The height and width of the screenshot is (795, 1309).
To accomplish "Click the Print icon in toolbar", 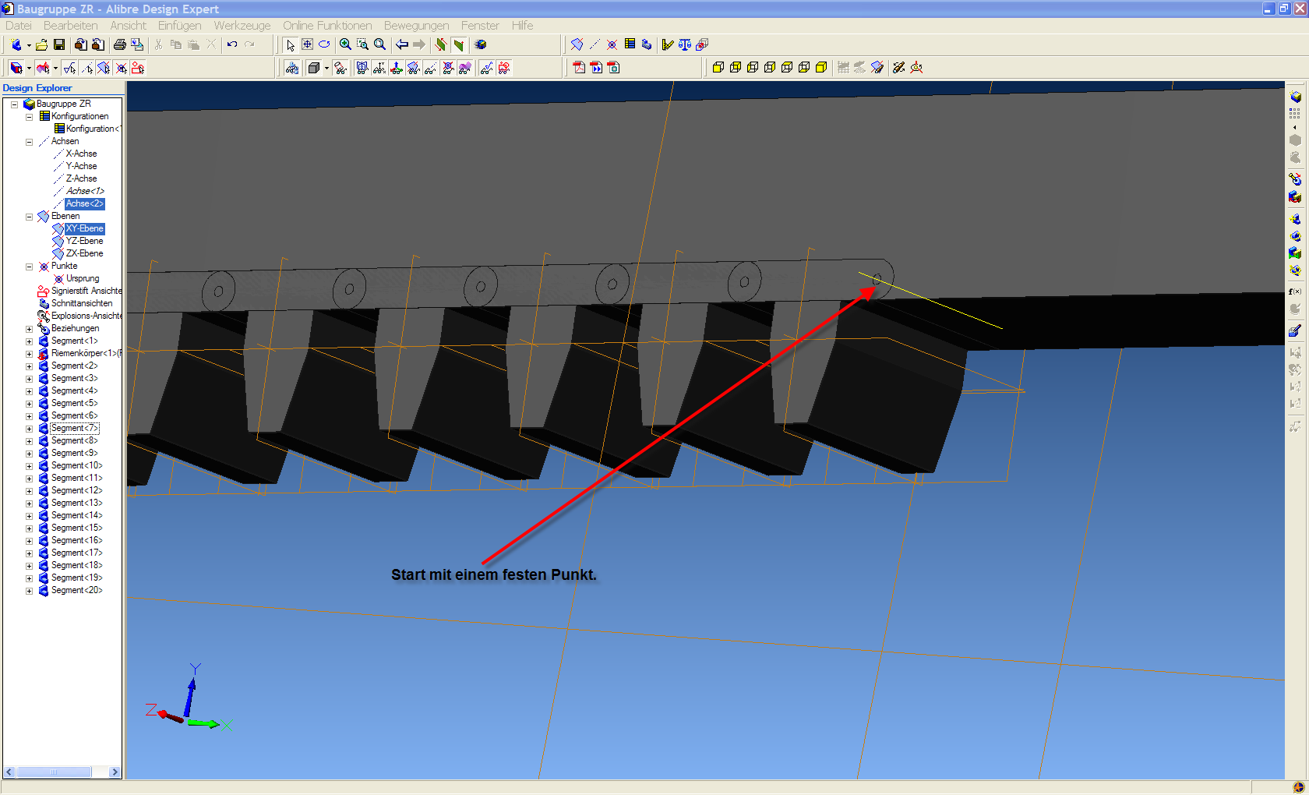I will pos(120,44).
